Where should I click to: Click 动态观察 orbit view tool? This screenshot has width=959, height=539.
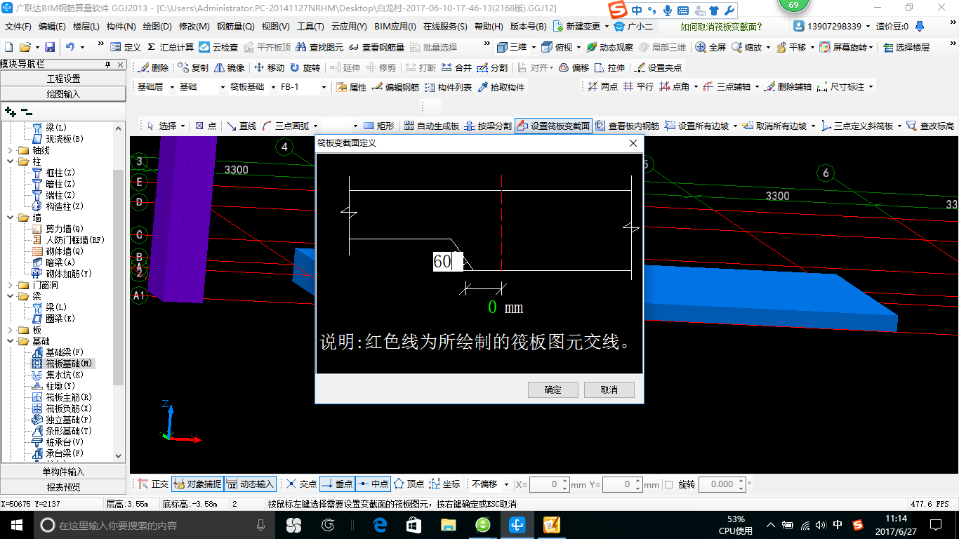(x=610, y=47)
